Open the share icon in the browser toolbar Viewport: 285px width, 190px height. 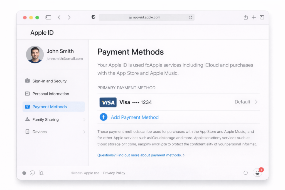(245, 17)
